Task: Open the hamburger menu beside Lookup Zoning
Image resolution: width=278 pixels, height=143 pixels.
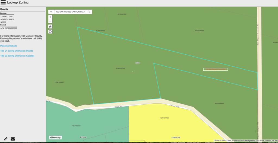Action: coord(3,3)
